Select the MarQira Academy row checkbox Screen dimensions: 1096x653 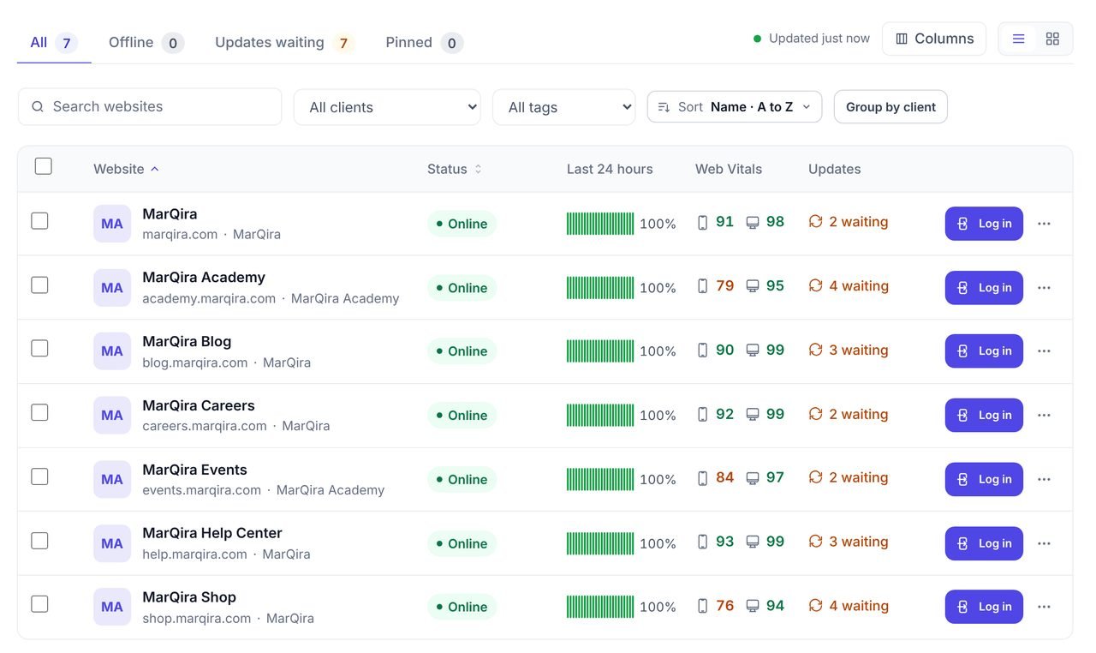[x=39, y=285]
